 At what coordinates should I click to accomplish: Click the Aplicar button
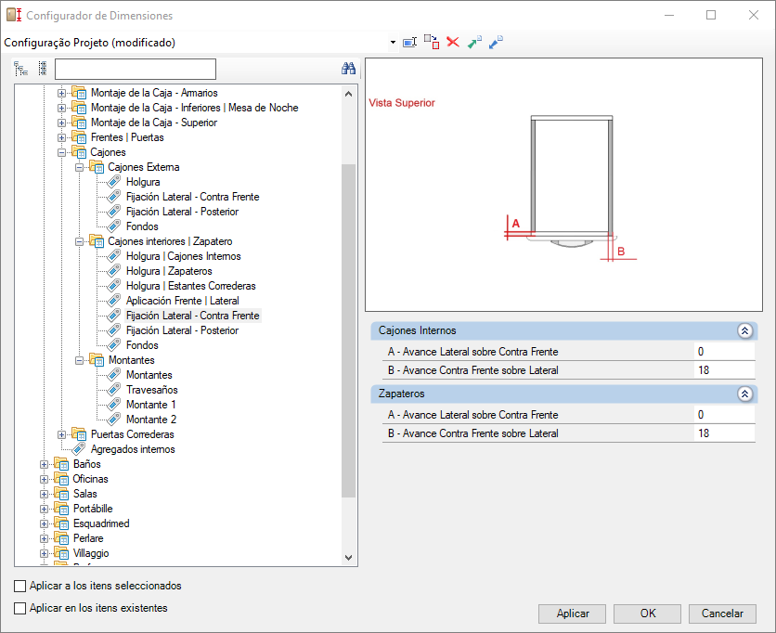tap(572, 614)
